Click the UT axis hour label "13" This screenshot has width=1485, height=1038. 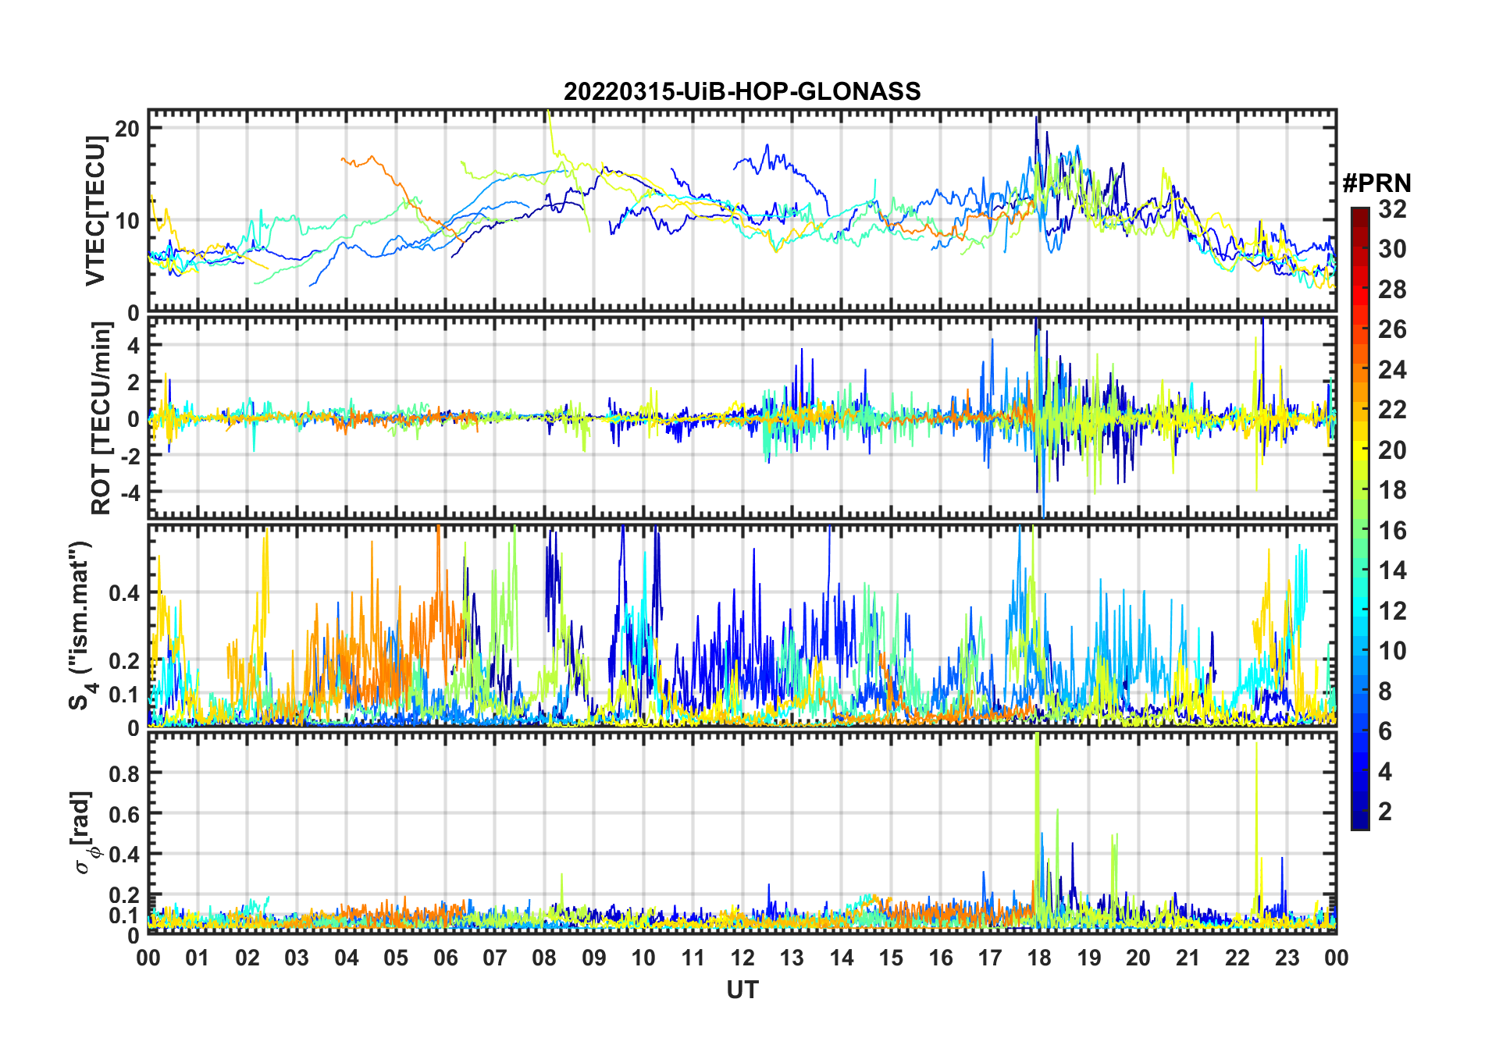point(792,958)
